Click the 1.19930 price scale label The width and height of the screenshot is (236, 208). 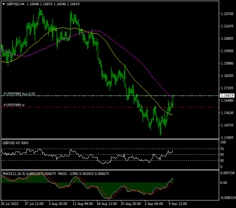227,51
